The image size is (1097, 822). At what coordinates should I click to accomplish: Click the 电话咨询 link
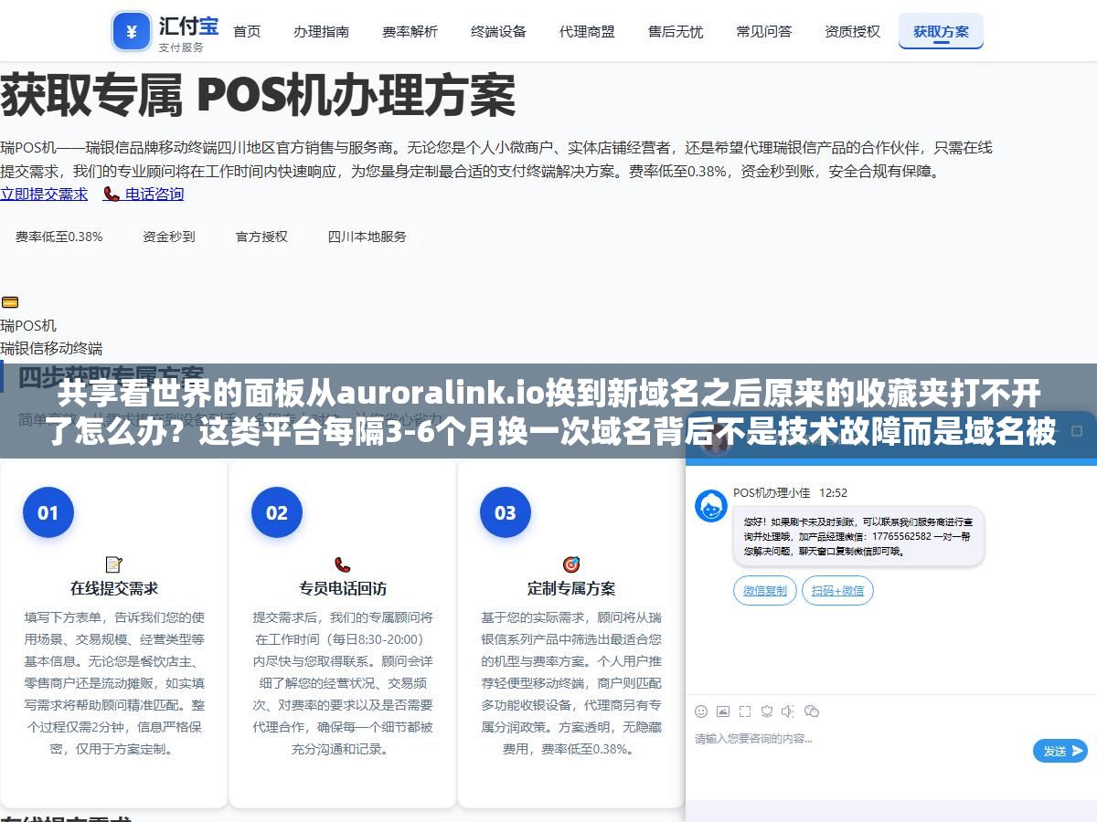pyautogui.click(x=154, y=194)
